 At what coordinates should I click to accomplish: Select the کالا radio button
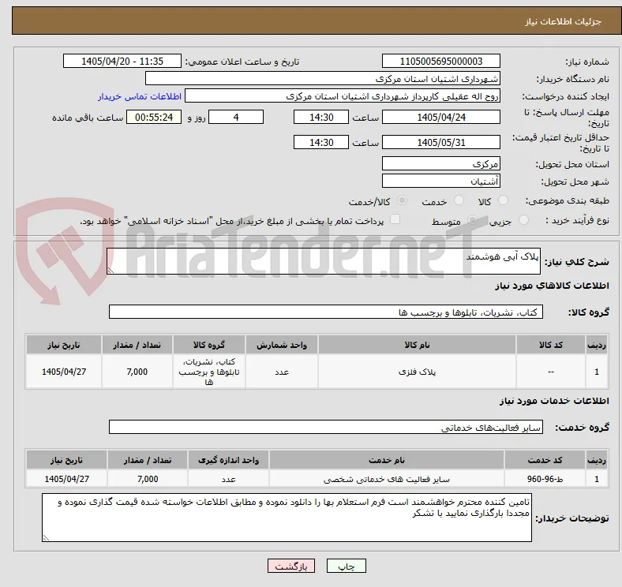coord(503,200)
